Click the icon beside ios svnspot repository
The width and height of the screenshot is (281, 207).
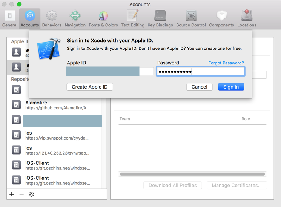pyautogui.click(x=16, y=135)
